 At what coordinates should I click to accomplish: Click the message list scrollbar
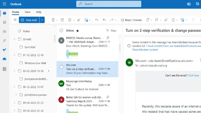click(120, 47)
